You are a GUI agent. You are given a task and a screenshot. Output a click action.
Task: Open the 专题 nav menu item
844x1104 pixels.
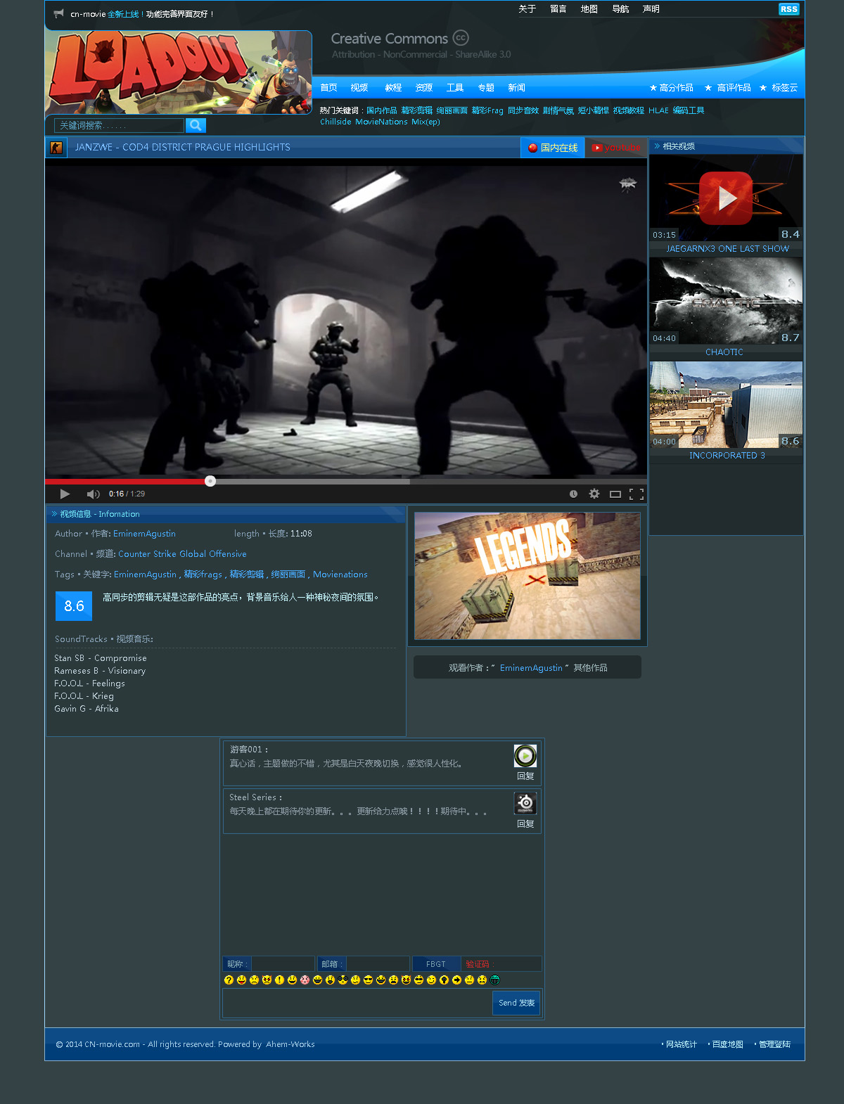(x=486, y=88)
